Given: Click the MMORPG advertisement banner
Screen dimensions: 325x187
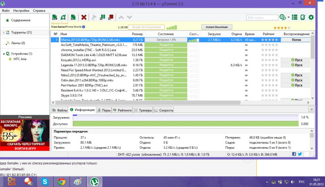Looking at the screenshot, I should click(25, 135).
